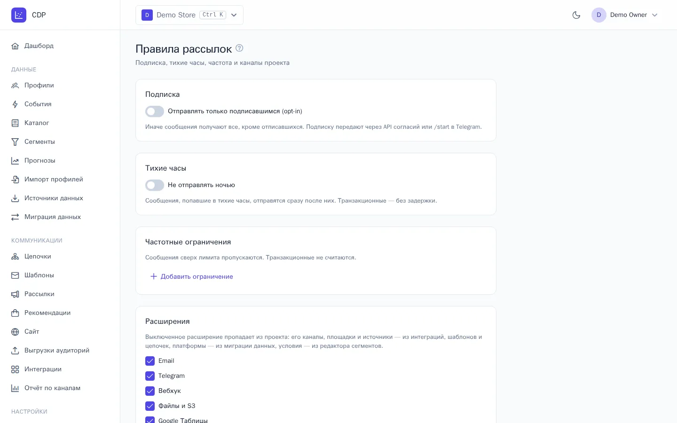Go to Профили section

pos(60,86)
